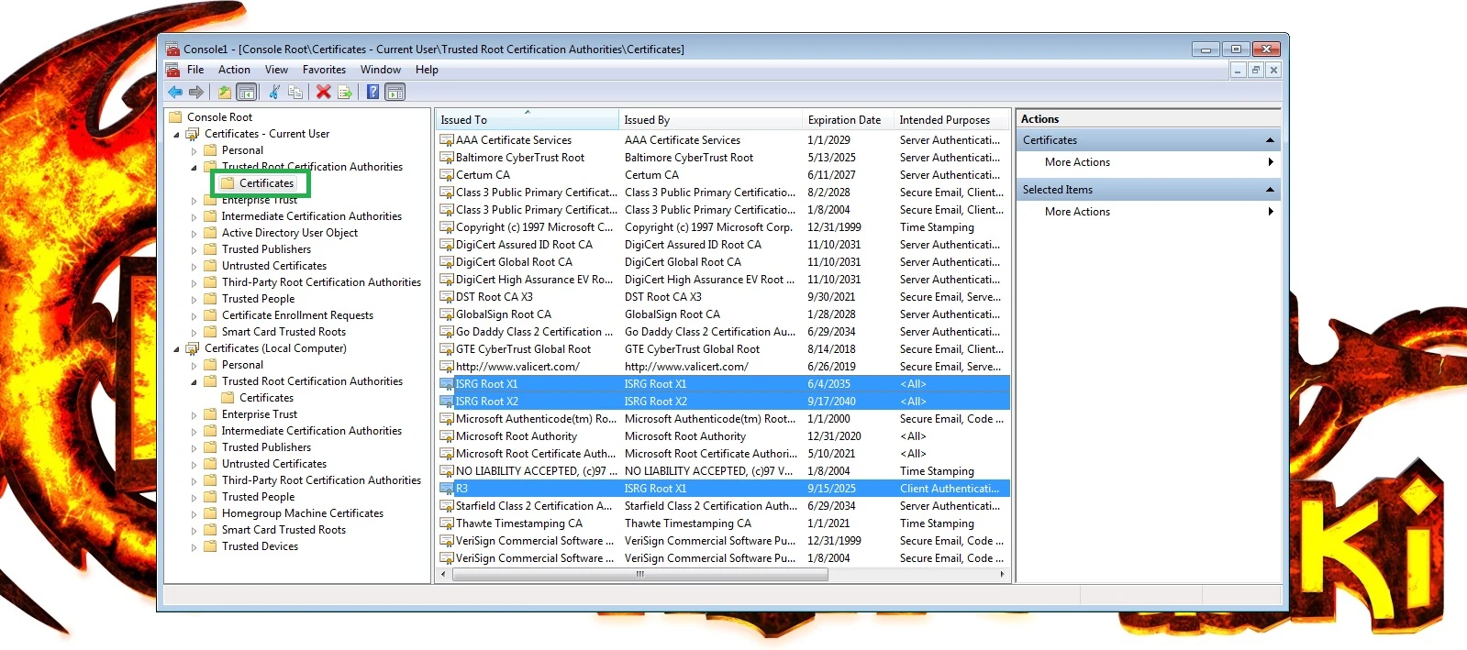Image resolution: width=1467 pixels, height=650 pixels.
Task: Expand the Certificate Enrollment Requests node
Action: click(x=194, y=316)
